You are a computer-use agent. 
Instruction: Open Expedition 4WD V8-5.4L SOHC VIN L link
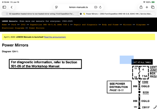pos(50,25)
